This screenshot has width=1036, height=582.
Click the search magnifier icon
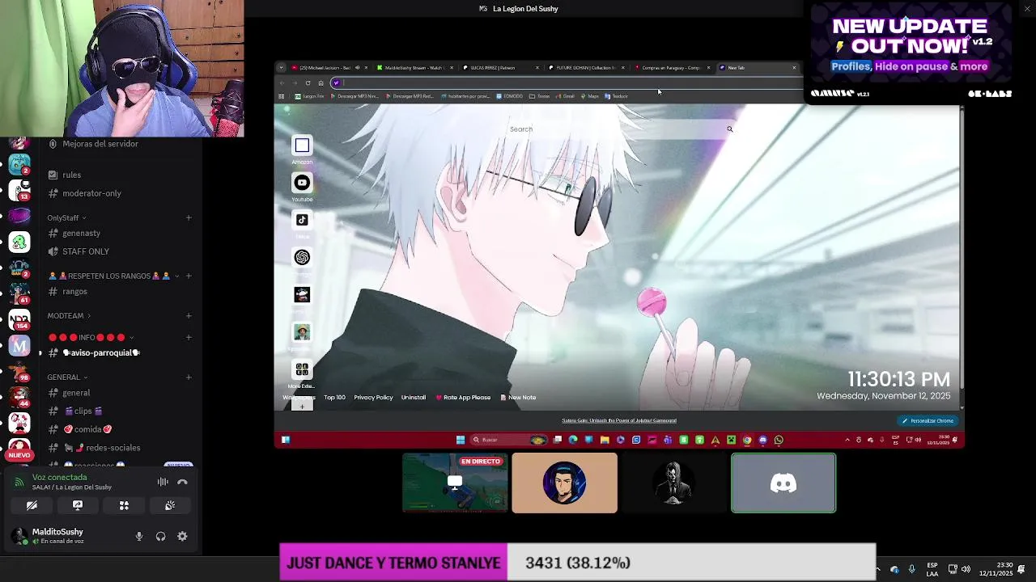729,129
